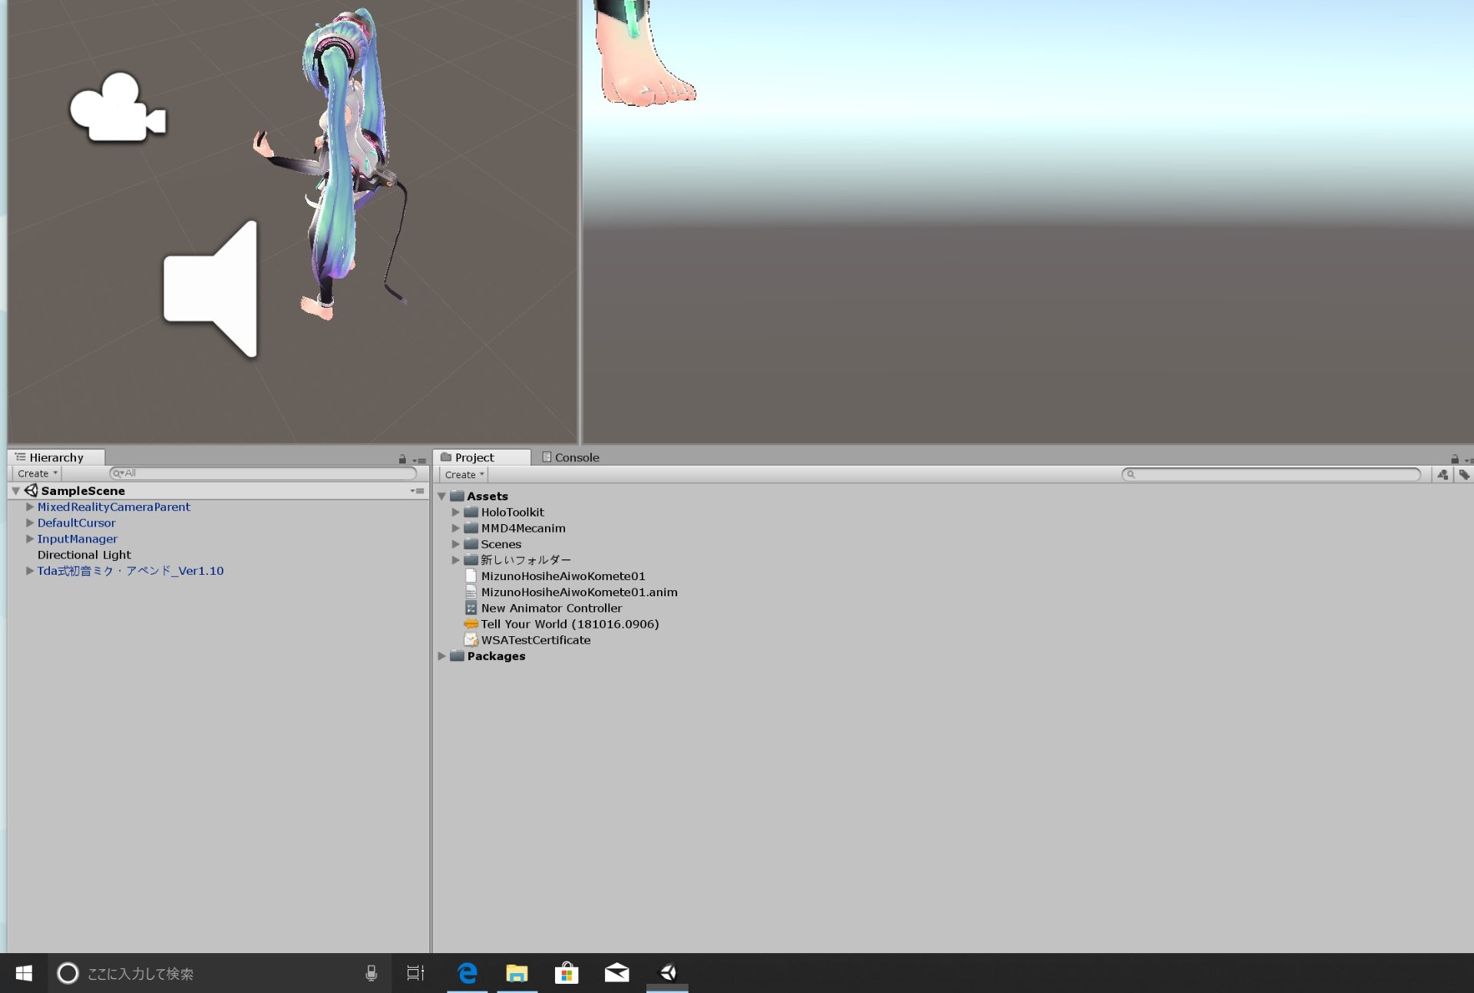Select Directional Light object

click(x=84, y=555)
